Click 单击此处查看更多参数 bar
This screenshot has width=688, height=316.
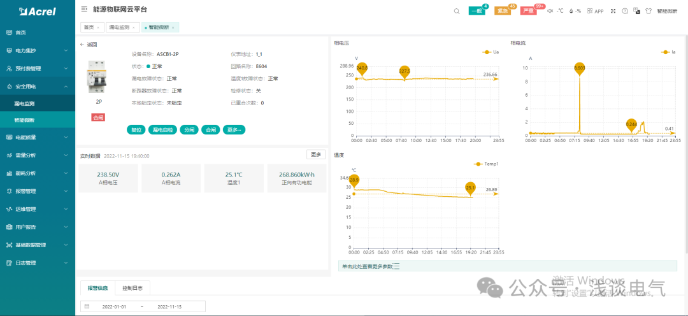507,266
